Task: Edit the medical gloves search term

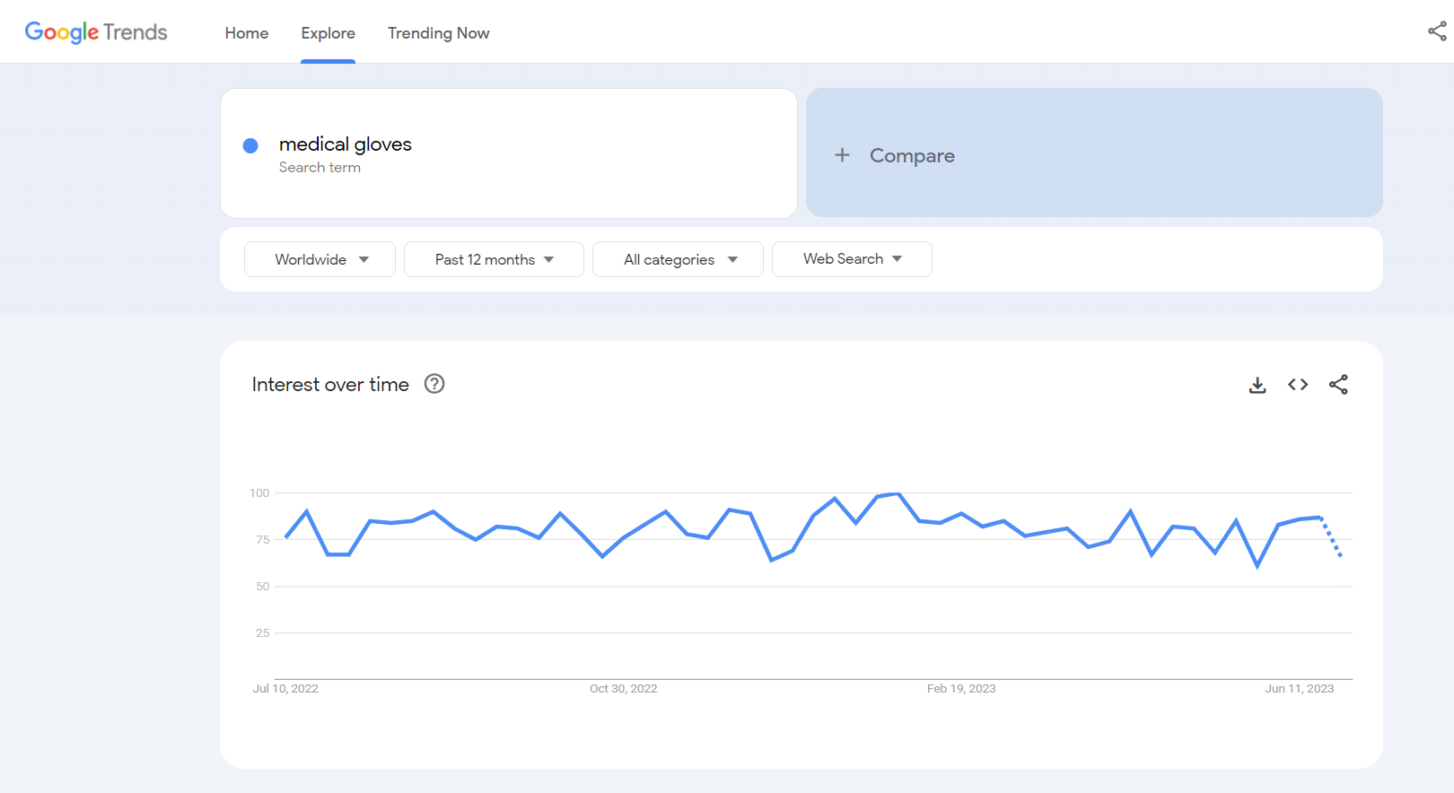Action: pyautogui.click(x=346, y=144)
